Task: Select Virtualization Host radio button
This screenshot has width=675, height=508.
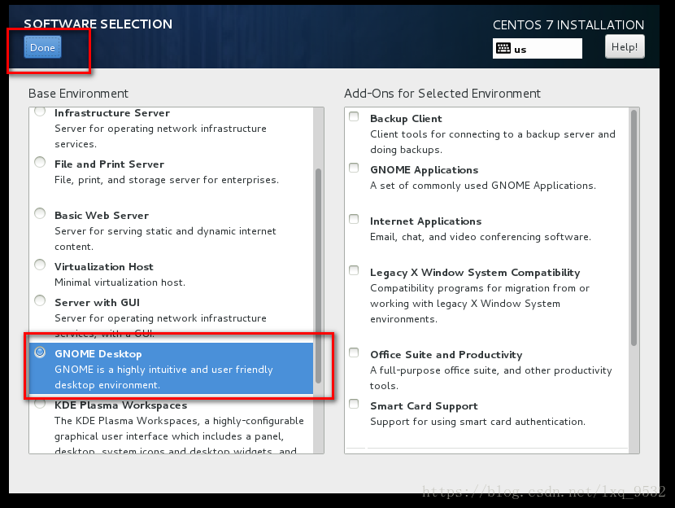Action: (40, 265)
